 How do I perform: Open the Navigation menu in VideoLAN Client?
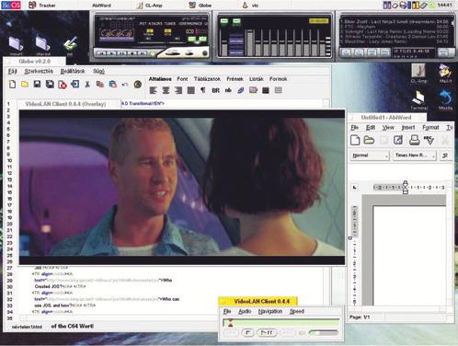pyautogui.click(x=270, y=311)
